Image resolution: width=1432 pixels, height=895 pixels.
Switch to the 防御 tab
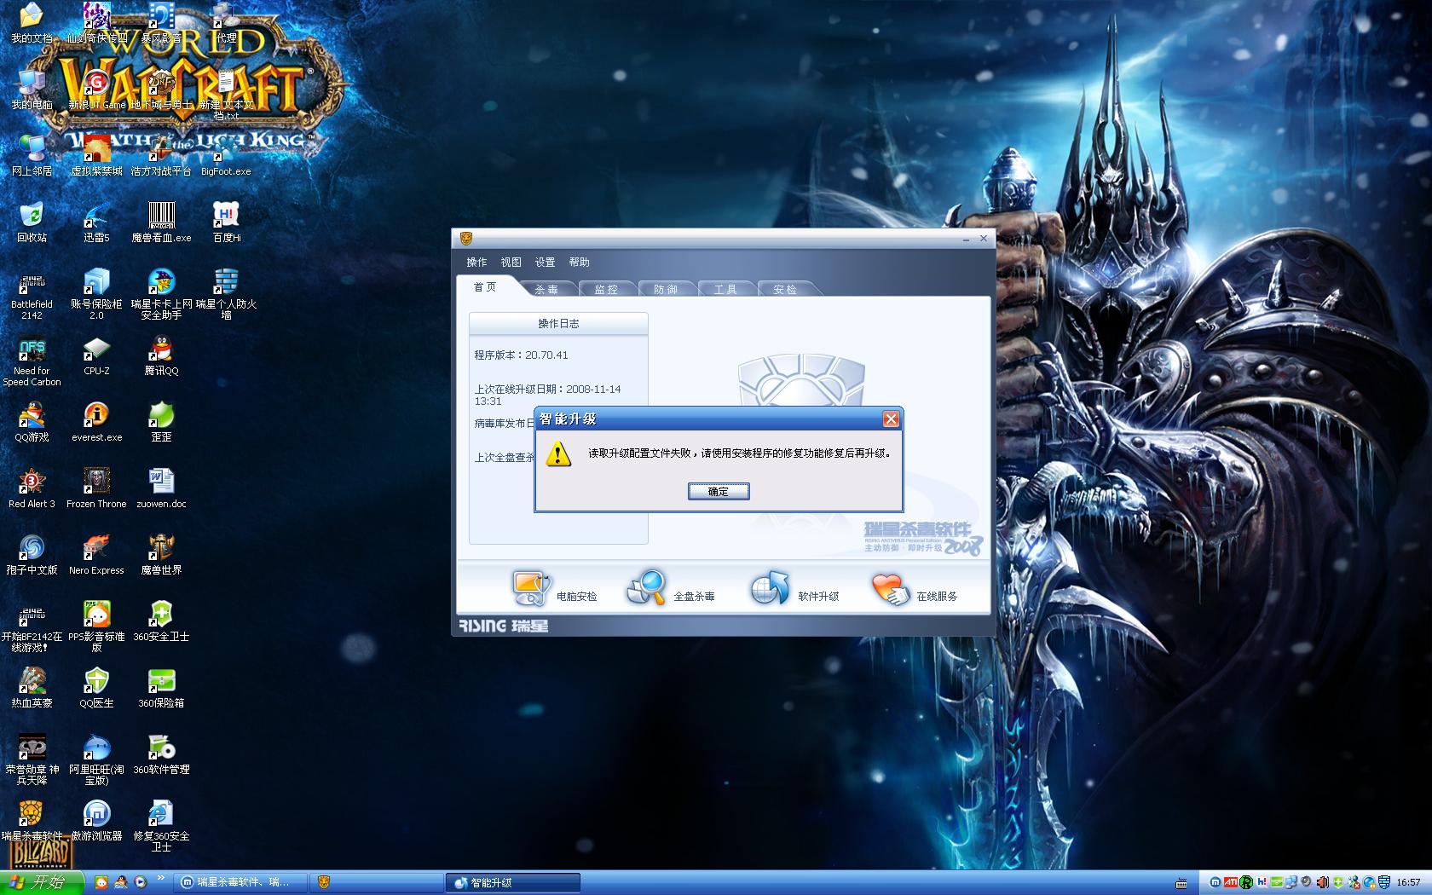coord(666,289)
